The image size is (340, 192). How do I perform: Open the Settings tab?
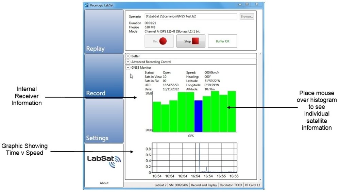[x=104, y=121]
